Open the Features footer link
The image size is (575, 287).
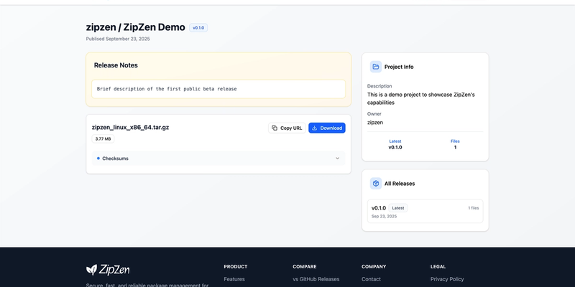(234, 279)
